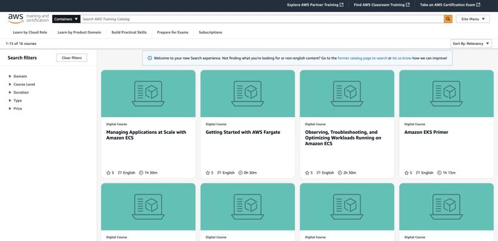Open Learn by Cloud Role menu
Image resolution: width=498 pixels, height=241 pixels.
point(30,32)
